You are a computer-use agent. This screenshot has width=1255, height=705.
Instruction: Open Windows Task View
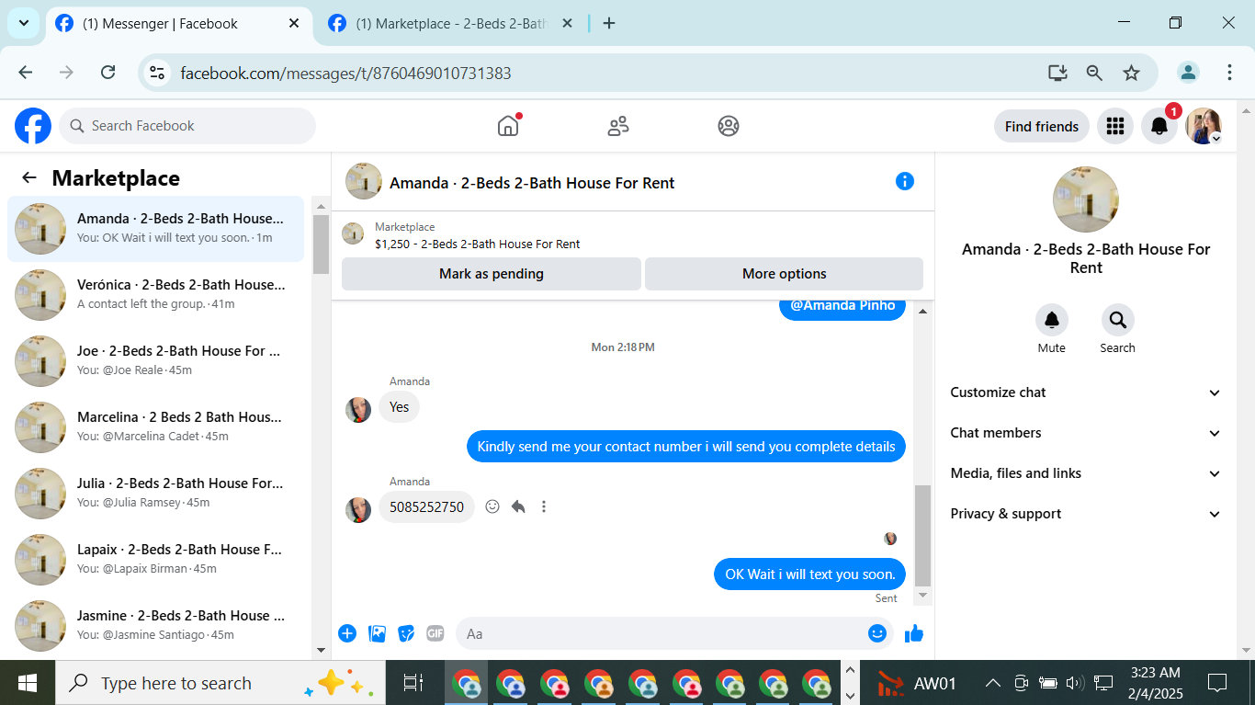coord(413,683)
